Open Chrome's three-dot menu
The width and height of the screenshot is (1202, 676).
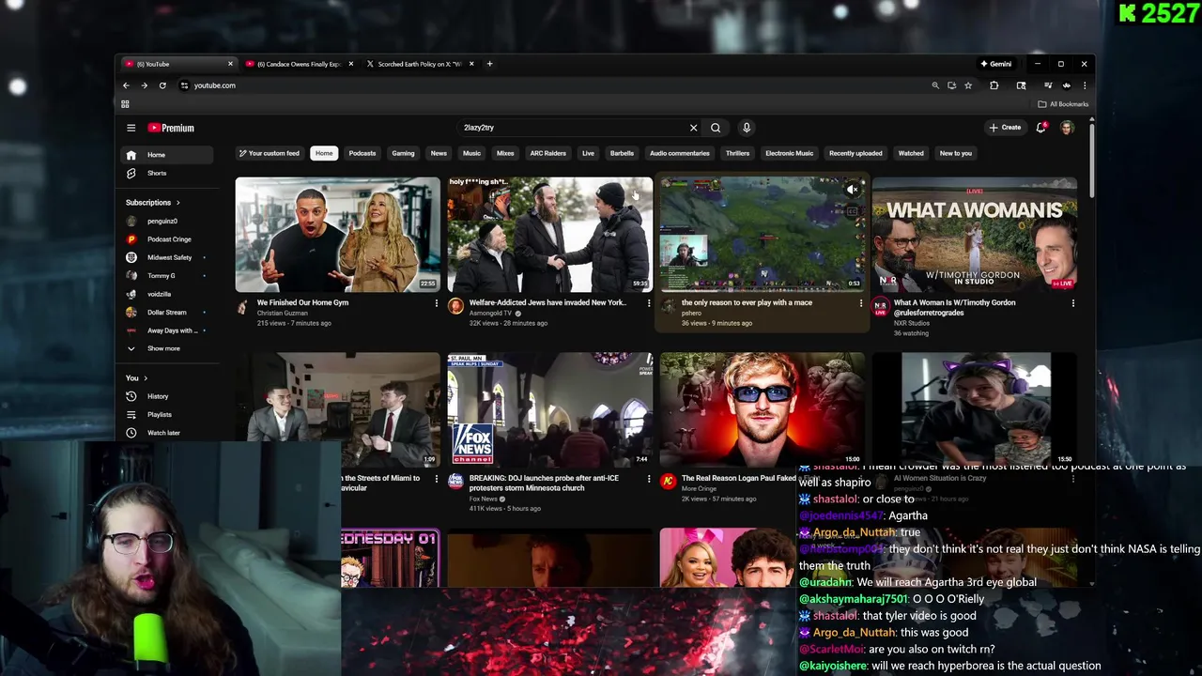[x=1085, y=85]
